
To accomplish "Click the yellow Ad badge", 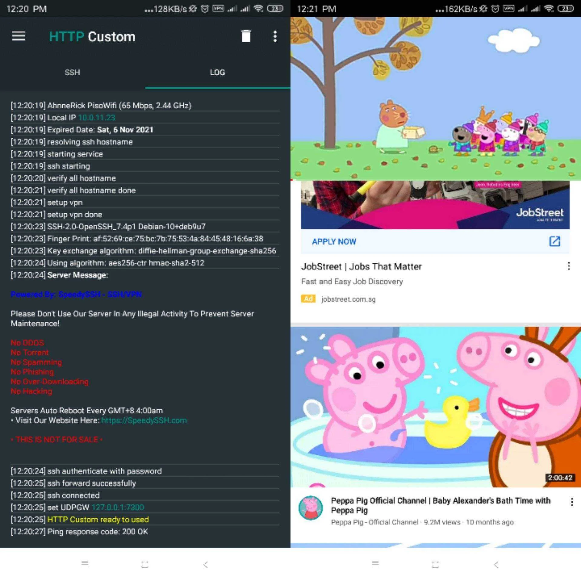I will (x=308, y=299).
